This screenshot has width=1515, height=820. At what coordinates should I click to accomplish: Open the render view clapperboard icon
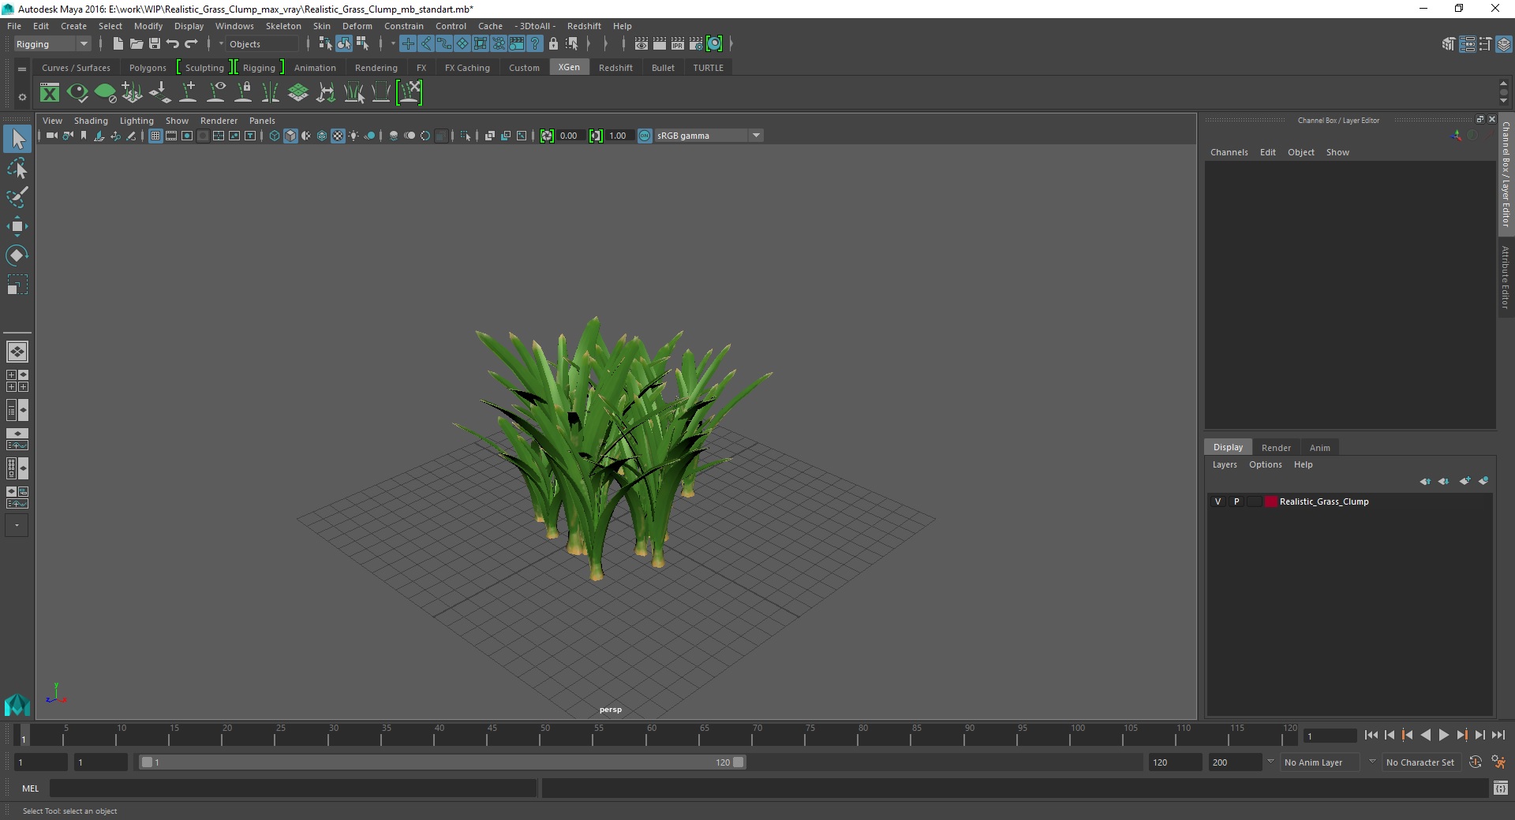point(642,44)
